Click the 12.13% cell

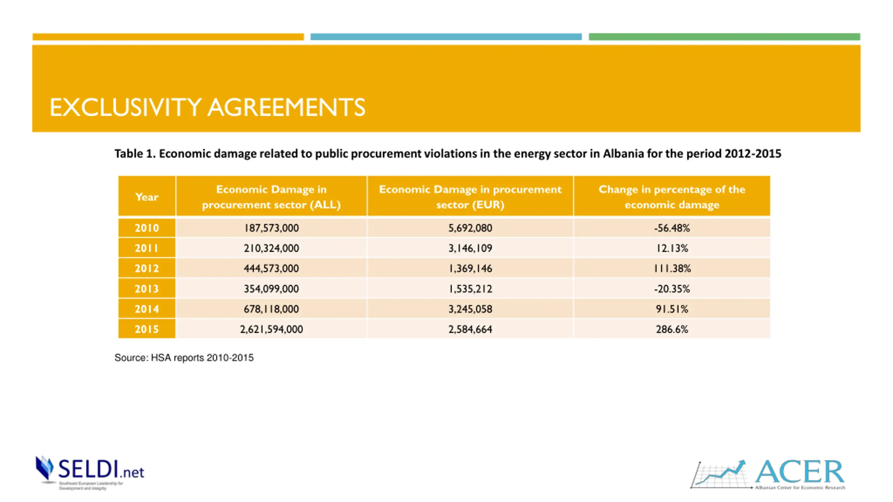click(672, 248)
